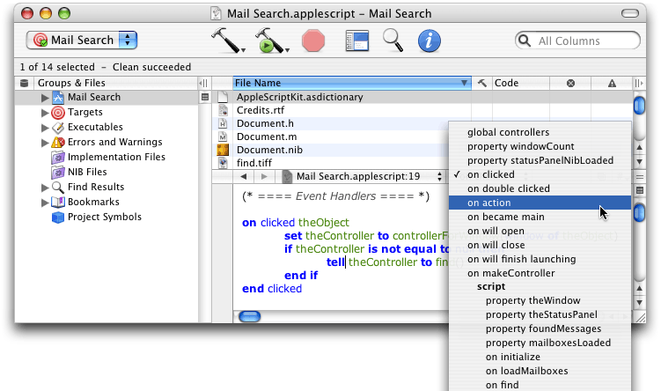This screenshot has width=661, height=391.
Task: Click the NIB Files smart folder icon
Action: coord(58,172)
